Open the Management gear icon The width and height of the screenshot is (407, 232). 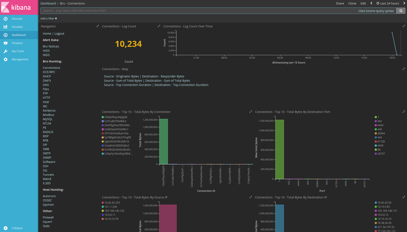(6, 59)
